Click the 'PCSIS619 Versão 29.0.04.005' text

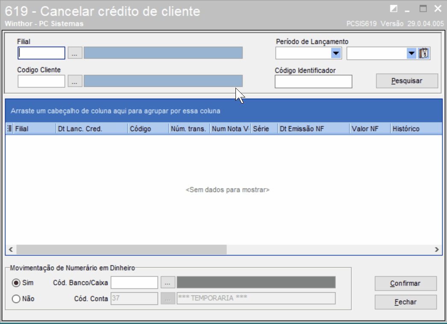(395, 24)
